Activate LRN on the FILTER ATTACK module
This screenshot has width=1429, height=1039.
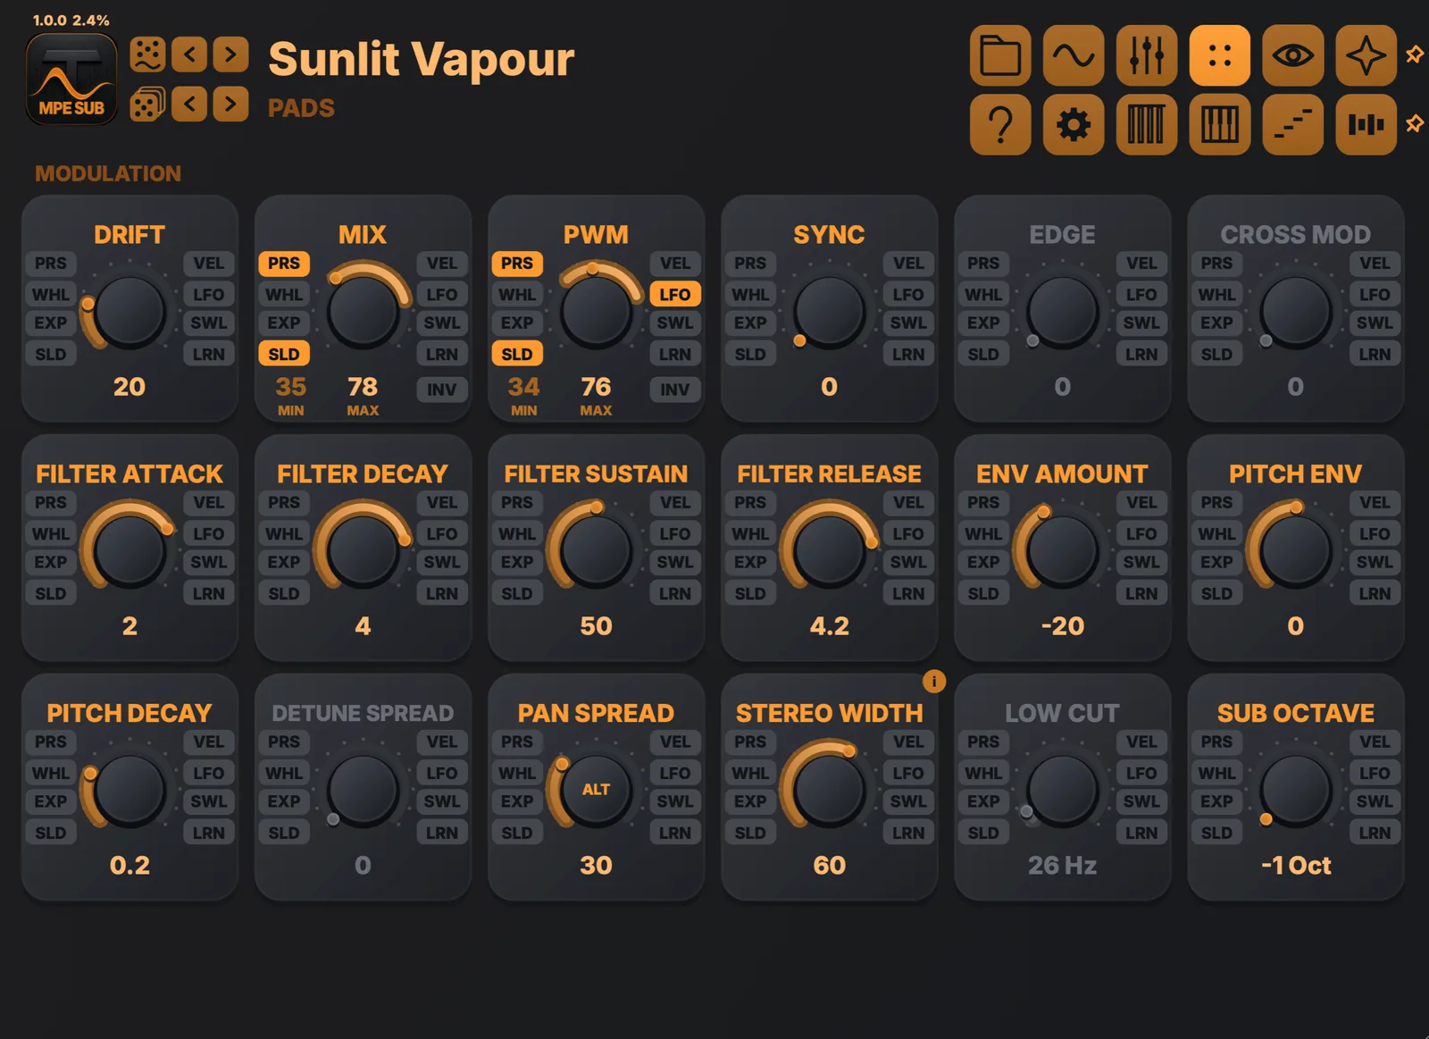pyautogui.click(x=208, y=593)
